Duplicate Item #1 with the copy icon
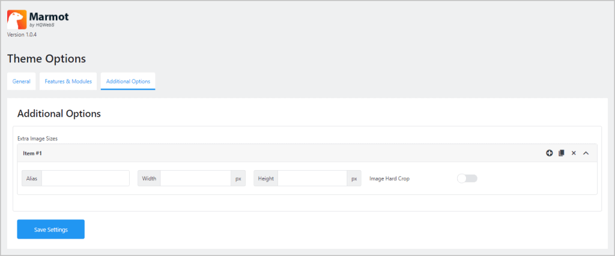 coord(562,153)
